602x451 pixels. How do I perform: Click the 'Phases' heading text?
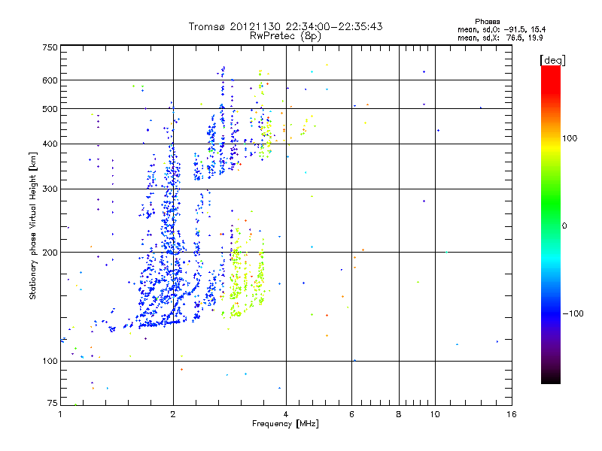[x=487, y=22]
